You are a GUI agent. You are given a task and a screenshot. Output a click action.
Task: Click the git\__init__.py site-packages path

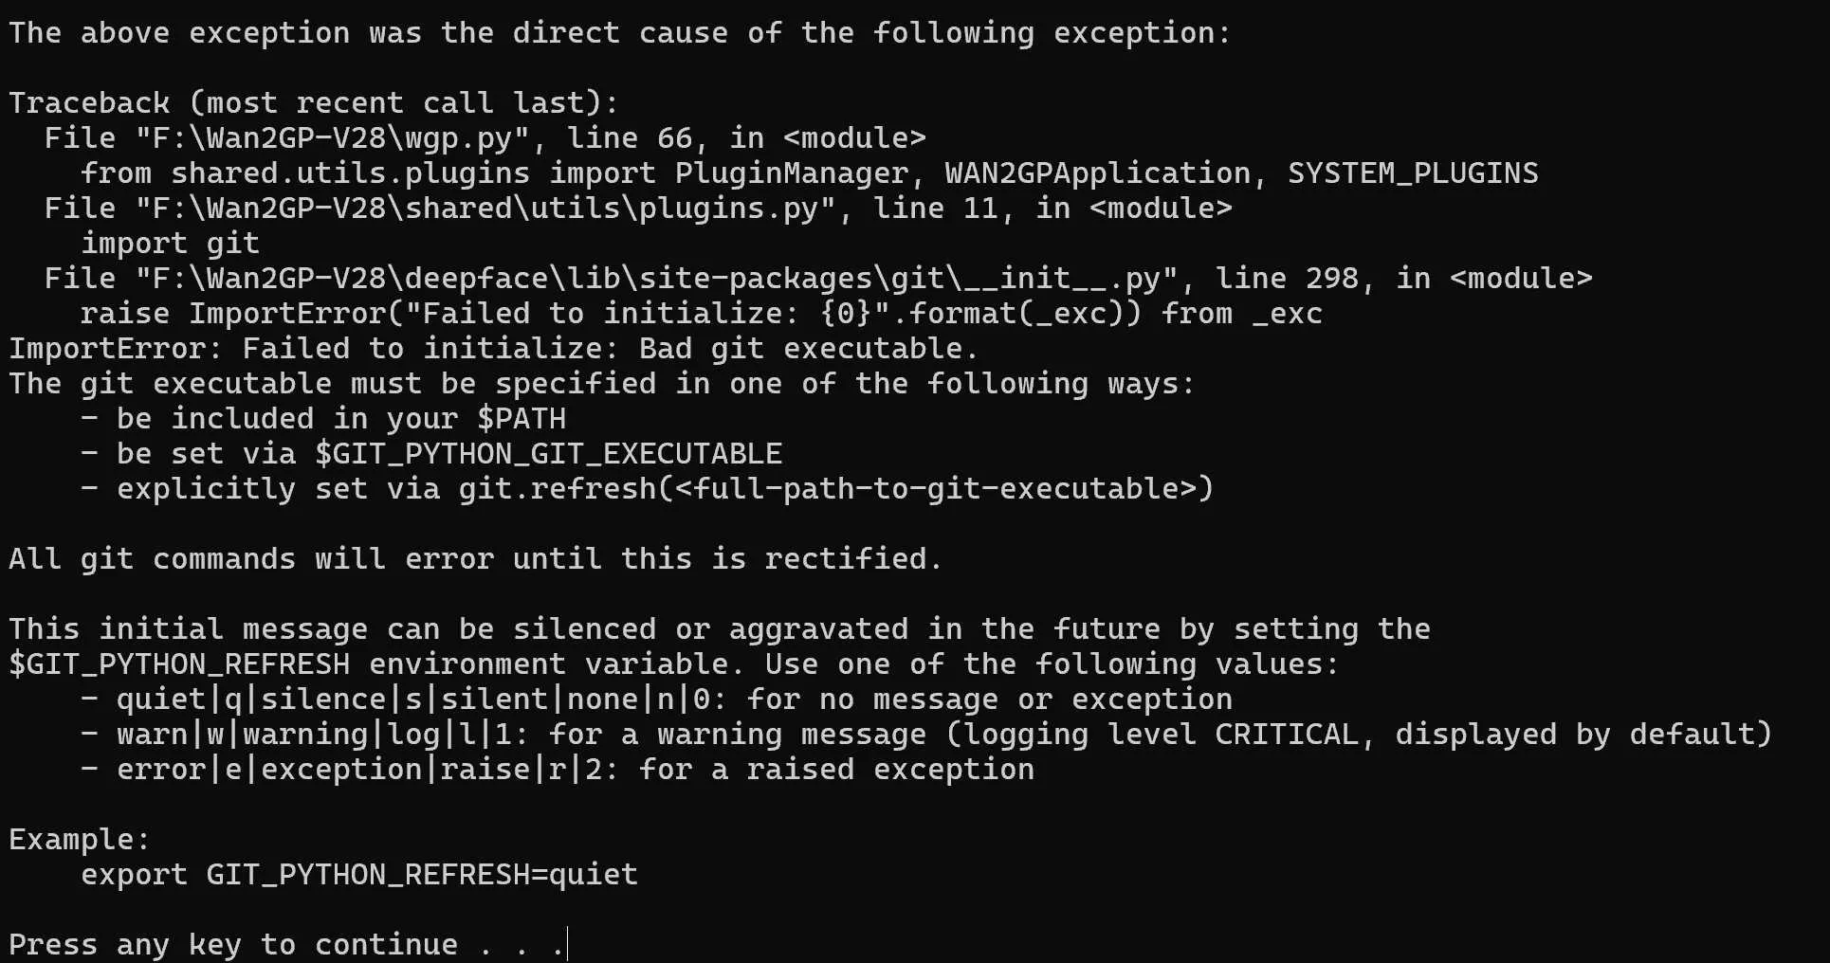tap(654, 279)
